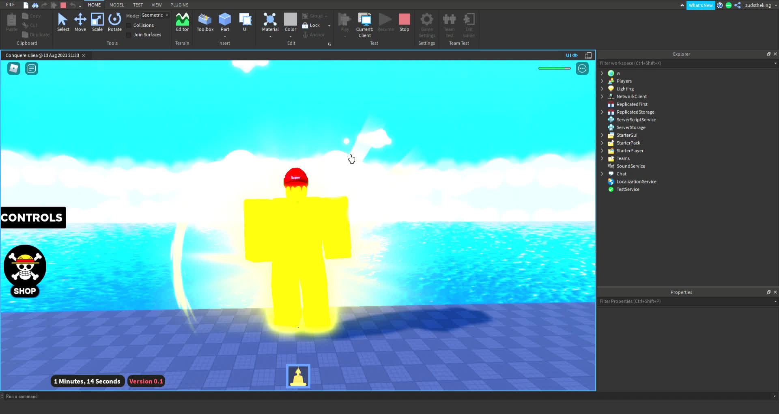Image resolution: width=779 pixels, height=414 pixels.
Task: Toggle the device emulator icon in viewport tab
Action: pos(588,55)
